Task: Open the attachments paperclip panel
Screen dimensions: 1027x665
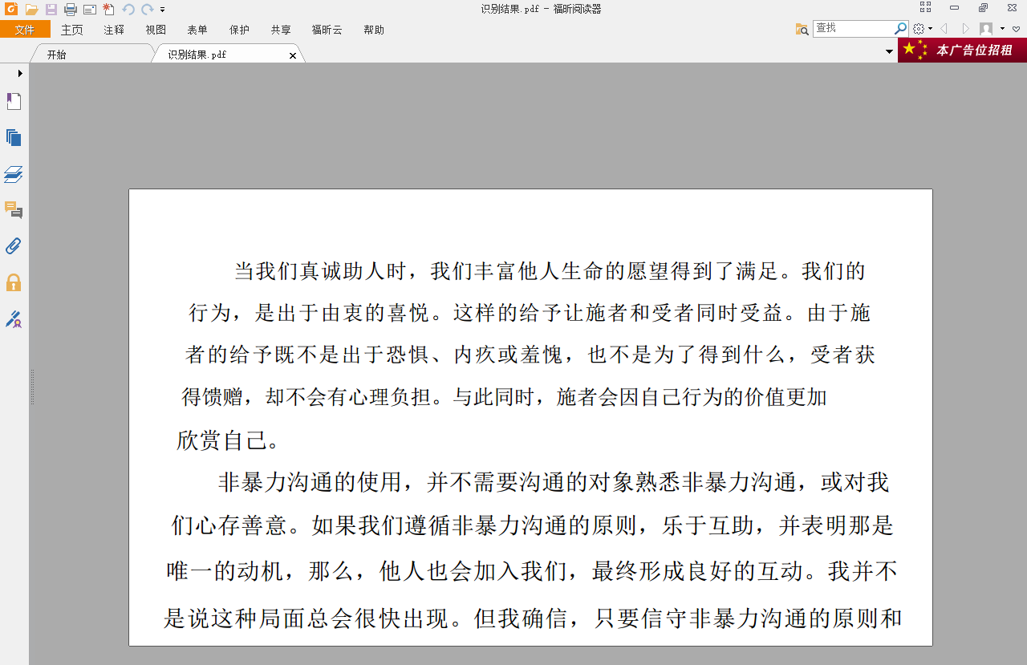Action: [x=14, y=246]
